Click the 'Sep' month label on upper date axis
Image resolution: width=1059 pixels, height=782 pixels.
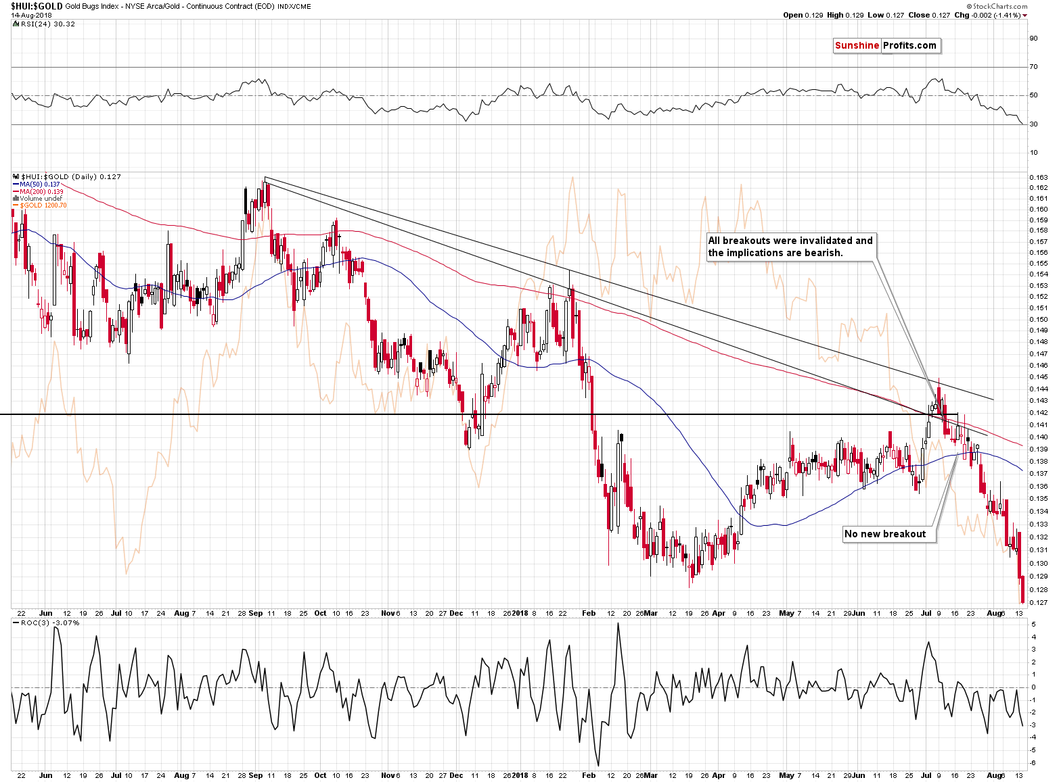pyautogui.click(x=256, y=614)
